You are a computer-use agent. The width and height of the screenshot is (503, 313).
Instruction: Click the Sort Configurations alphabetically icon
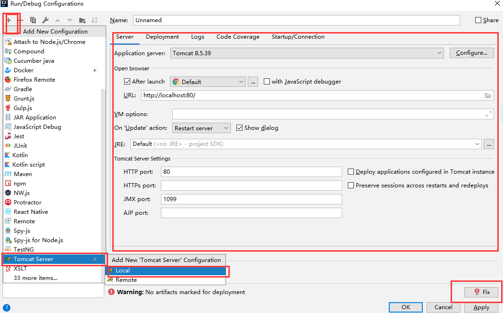coord(94,20)
